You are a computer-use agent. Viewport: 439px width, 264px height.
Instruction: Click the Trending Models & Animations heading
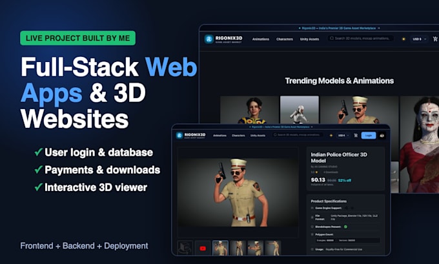click(340, 81)
